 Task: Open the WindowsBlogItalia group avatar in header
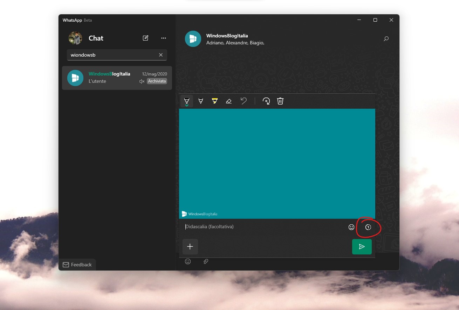click(x=193, y=39)
